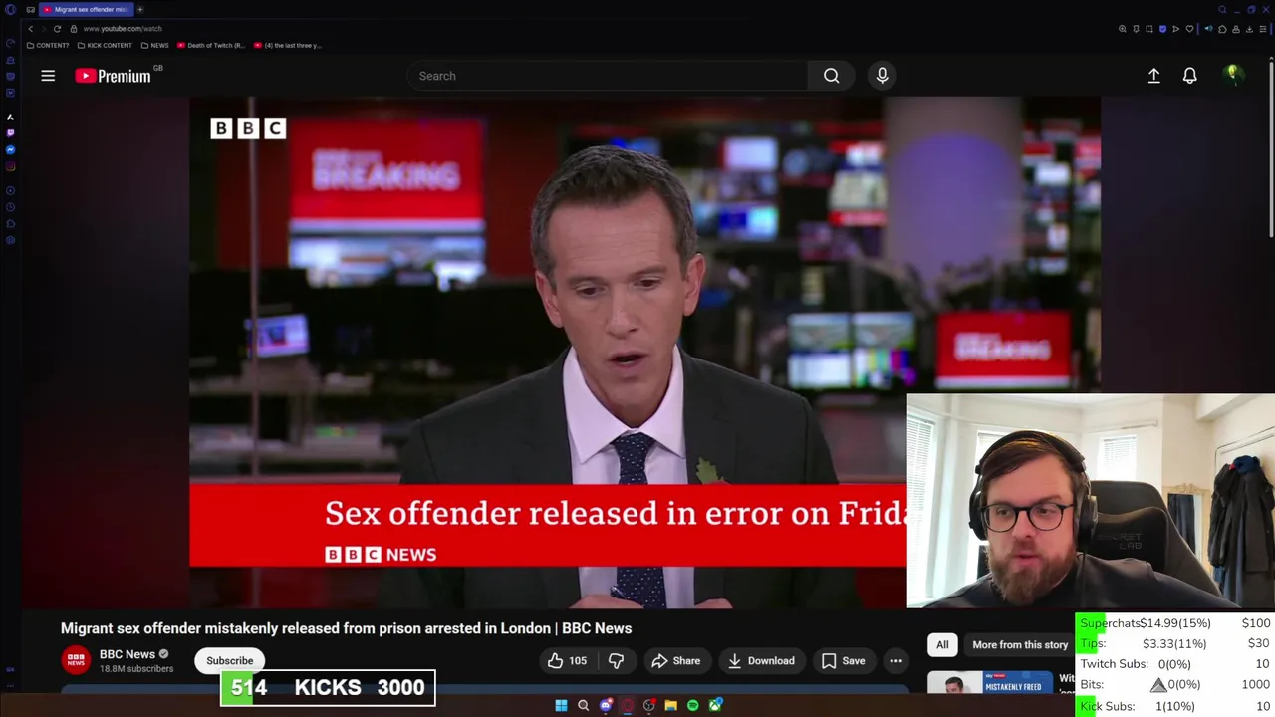1275x717 pixels.
Task: Open the Instagram sidebar icon
Action: point(10,166)
